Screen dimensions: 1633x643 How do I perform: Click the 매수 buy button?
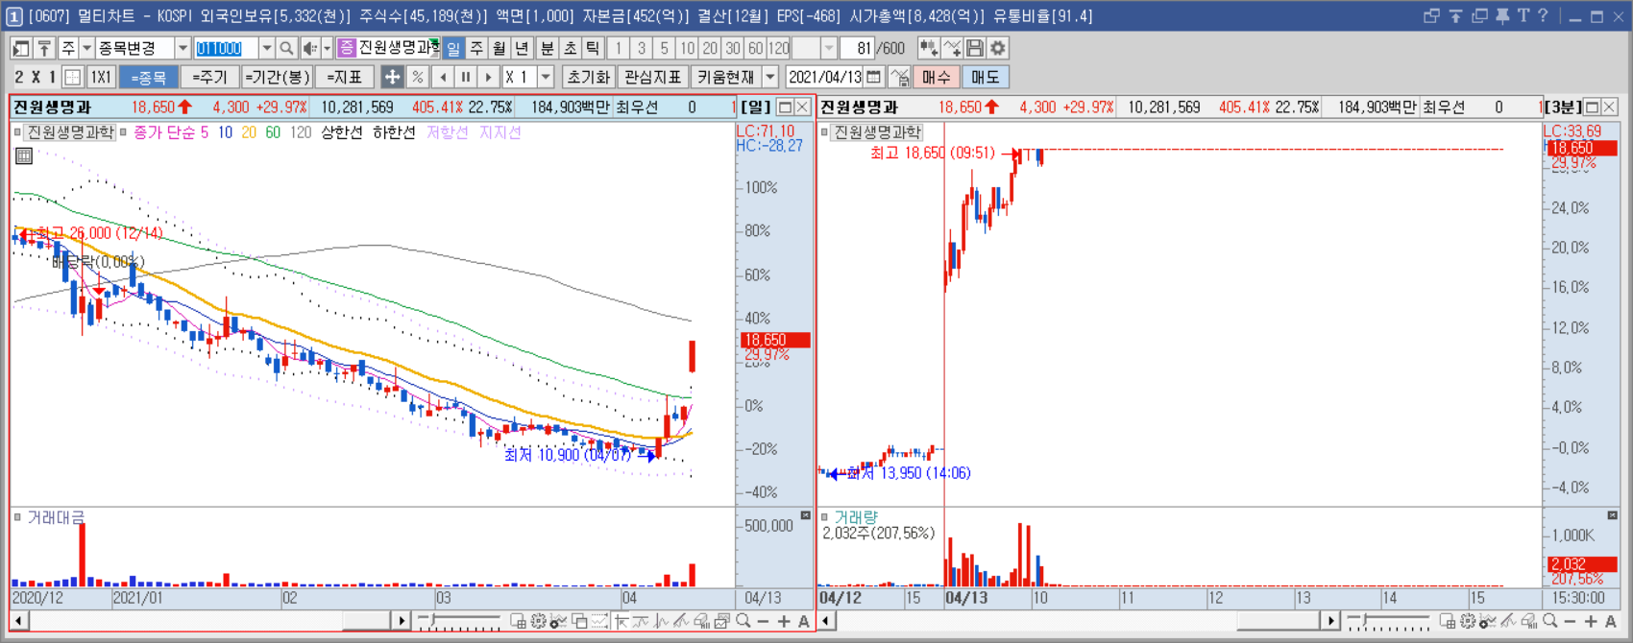click(x=936, y=77)
